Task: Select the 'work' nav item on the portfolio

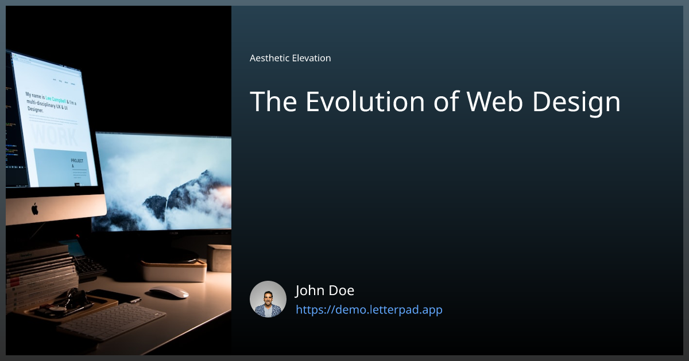Action: coord(53,81)
